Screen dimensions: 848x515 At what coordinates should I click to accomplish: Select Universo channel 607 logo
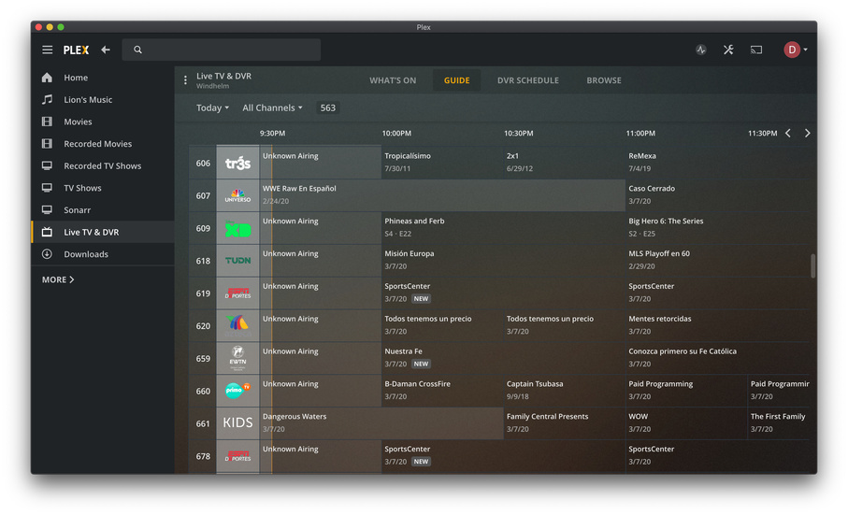(x=238, y=195)
